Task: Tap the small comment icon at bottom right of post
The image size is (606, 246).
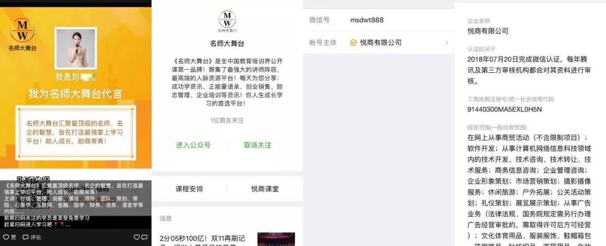Action: click(x=144, y=237)
